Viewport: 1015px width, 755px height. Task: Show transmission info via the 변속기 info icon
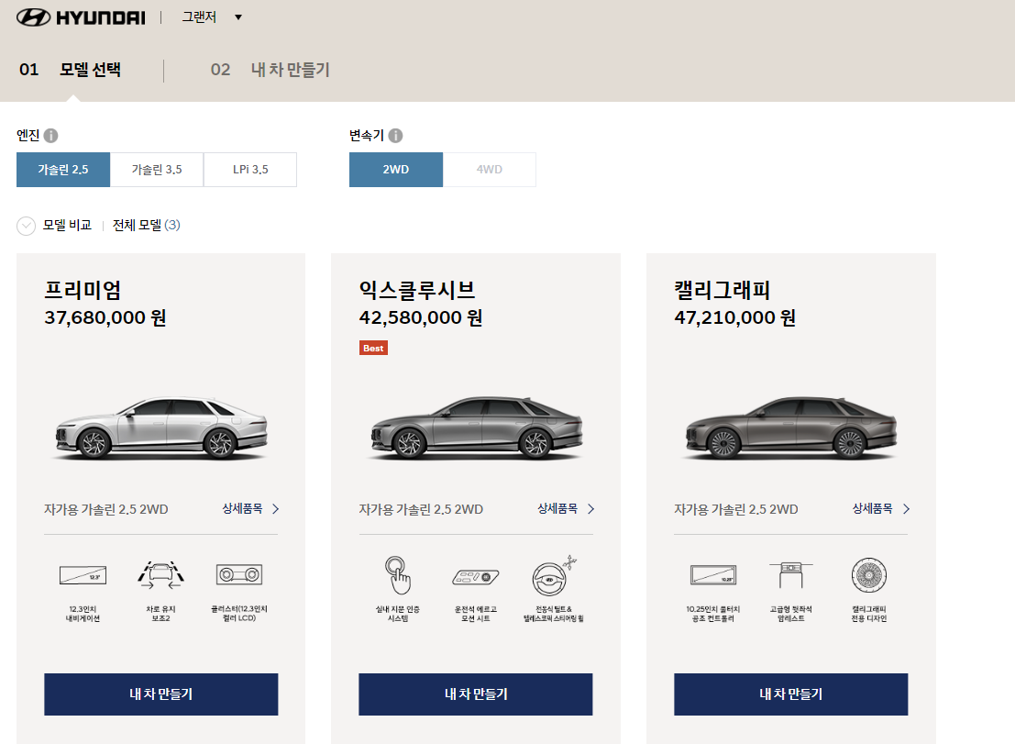395,136
